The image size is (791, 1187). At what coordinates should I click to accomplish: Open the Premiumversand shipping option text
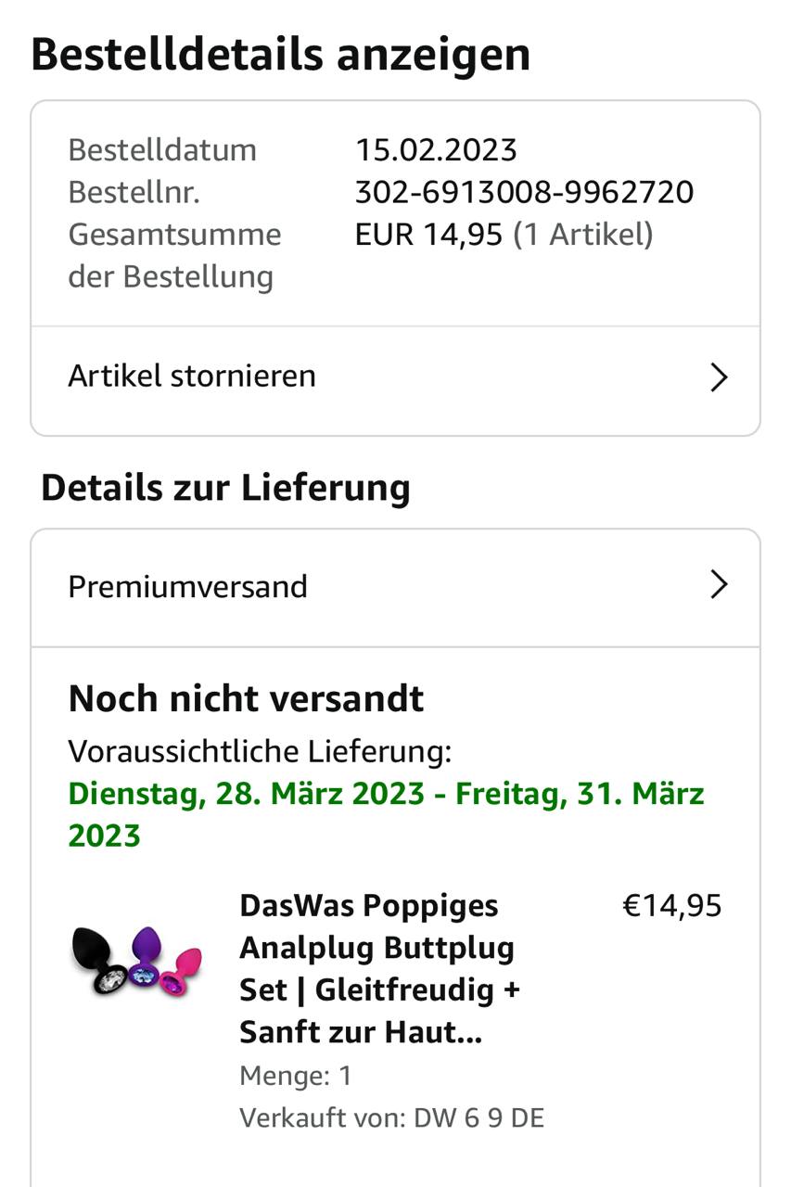(187, 587)
